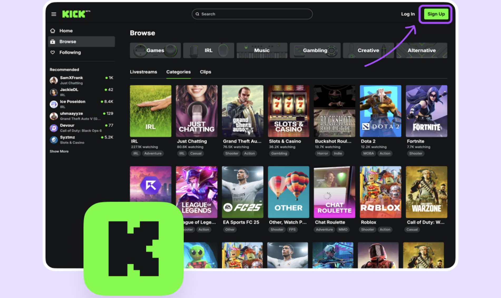Click the heart icon beside Following
The height and width of the screenshot is (298, 501).
tap(53, 52)
